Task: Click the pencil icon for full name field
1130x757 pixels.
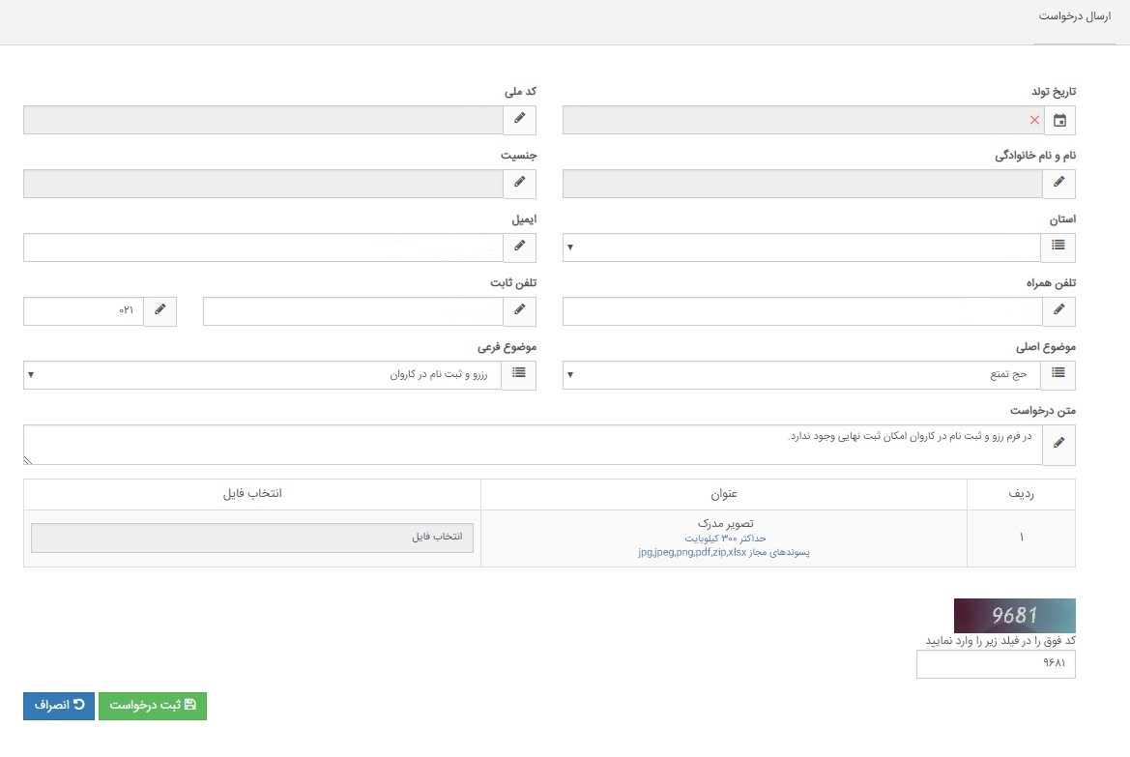Action: 1059,183
